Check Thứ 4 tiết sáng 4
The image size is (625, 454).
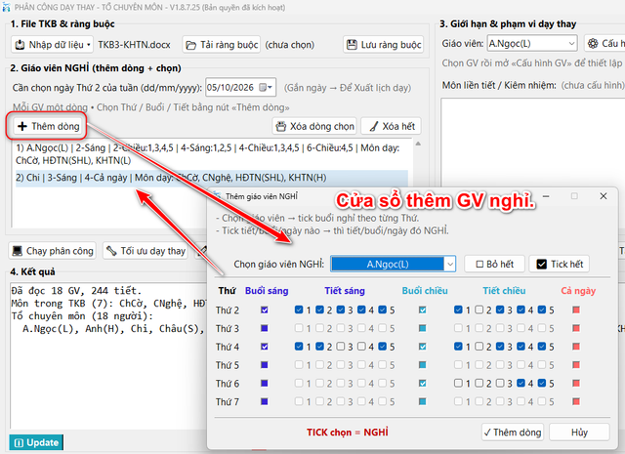[x=361, y=347]
